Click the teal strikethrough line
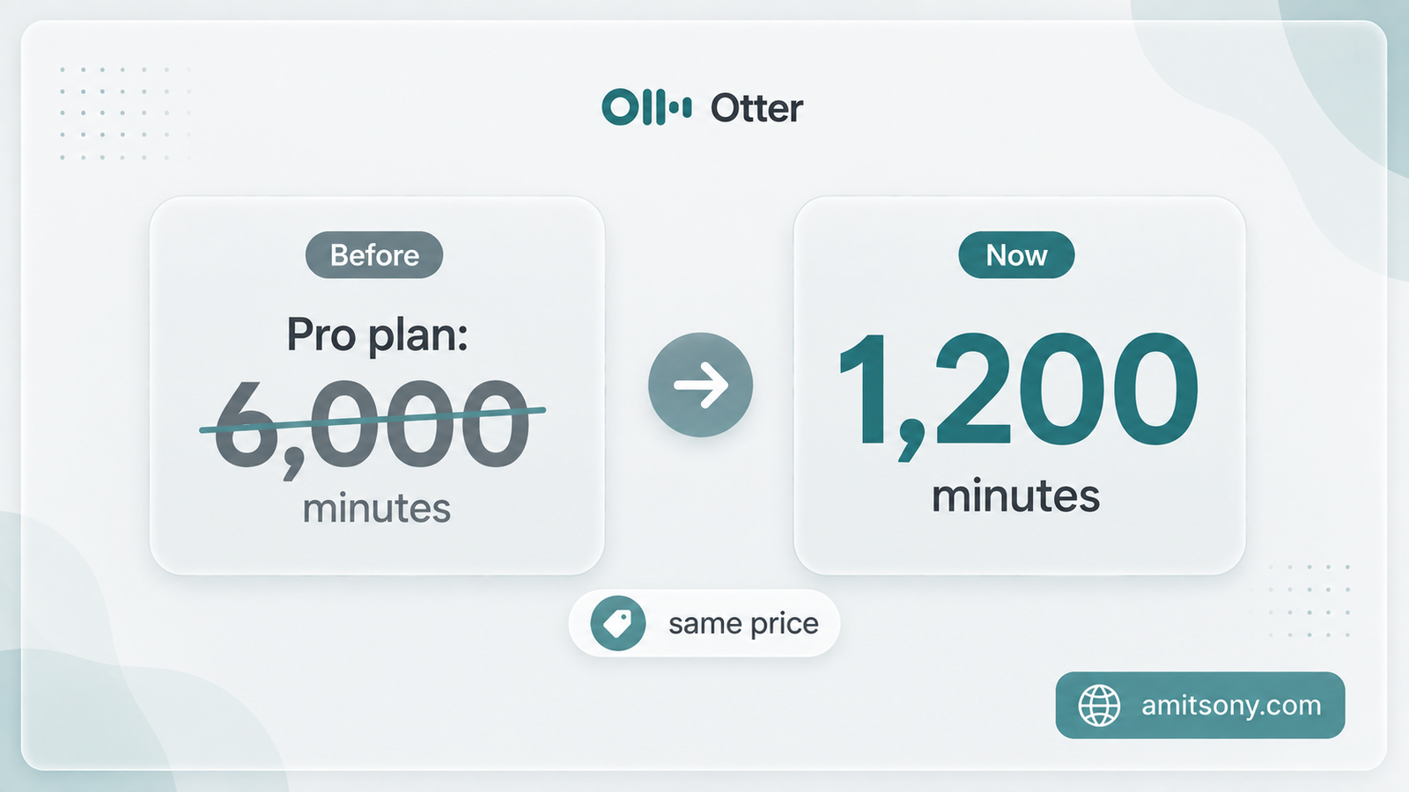The height and width of the screenshot is (792, 1409). [x=373, y=420]
